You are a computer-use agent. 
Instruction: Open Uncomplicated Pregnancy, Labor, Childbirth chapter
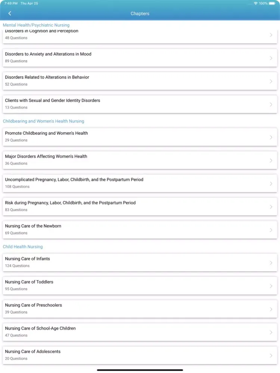pos(140,183)
